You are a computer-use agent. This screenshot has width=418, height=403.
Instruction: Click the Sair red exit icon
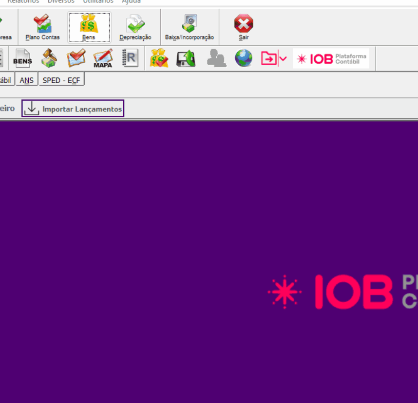point(244,27)
